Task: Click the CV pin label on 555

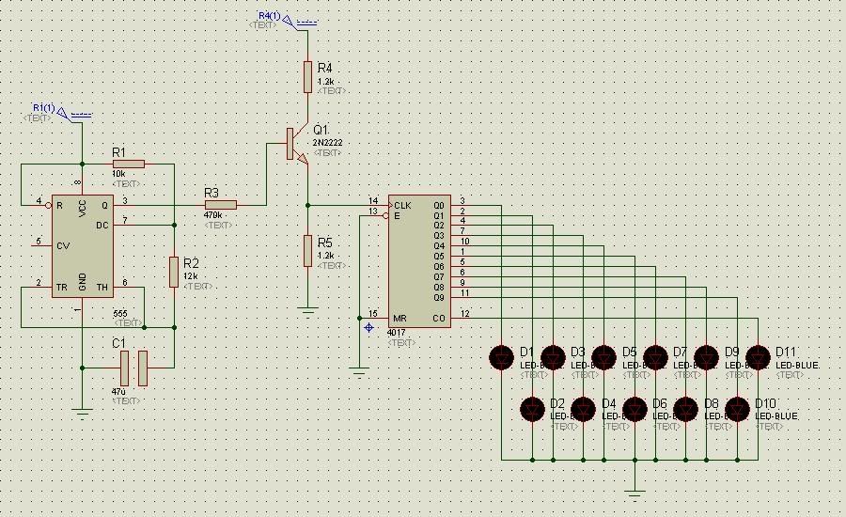Action: 63,246
